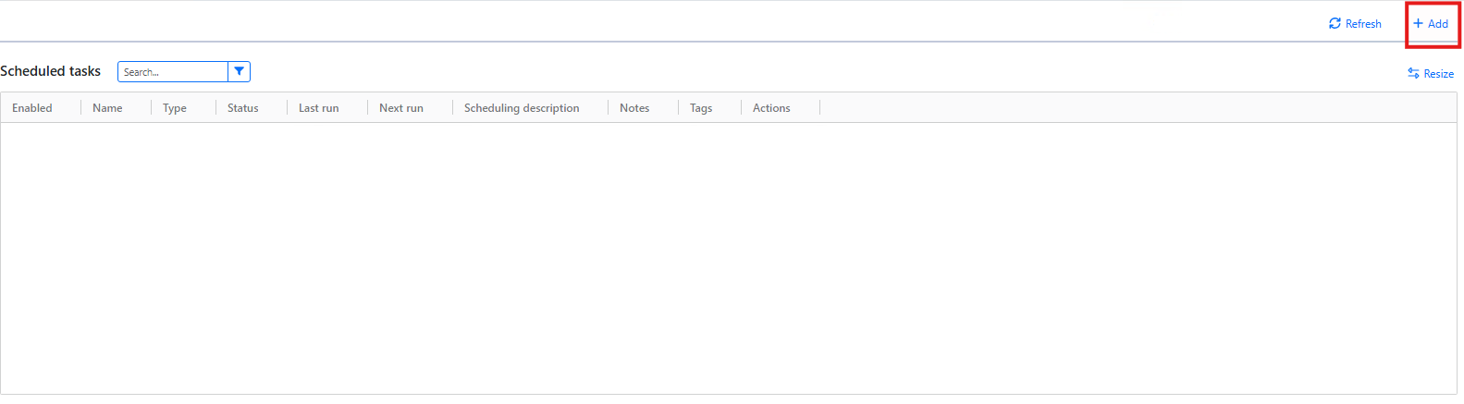Sort by the Name column header
1464x404 pixels.
[107, 108]
